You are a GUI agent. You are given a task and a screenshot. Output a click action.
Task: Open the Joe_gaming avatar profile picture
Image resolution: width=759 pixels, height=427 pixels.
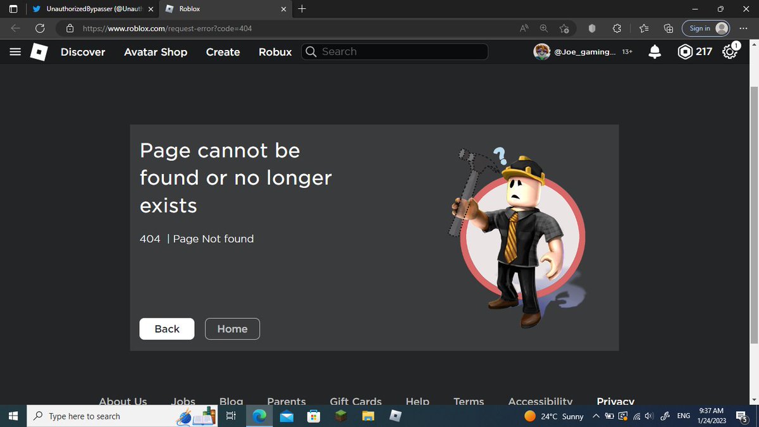click(541, 52)
